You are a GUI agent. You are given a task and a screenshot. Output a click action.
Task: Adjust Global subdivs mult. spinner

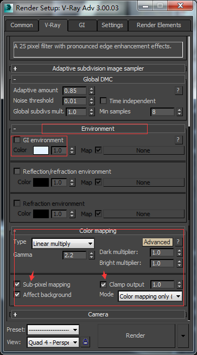(92, 112)
